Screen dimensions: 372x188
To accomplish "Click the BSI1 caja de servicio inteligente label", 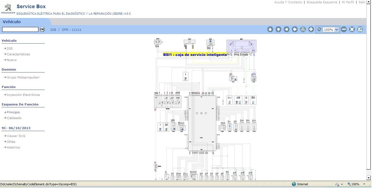I will [195, 54].
